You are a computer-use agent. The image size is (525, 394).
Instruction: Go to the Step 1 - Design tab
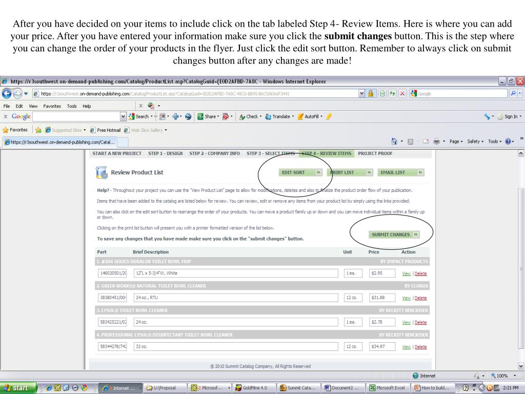click(x=166, y=153)
